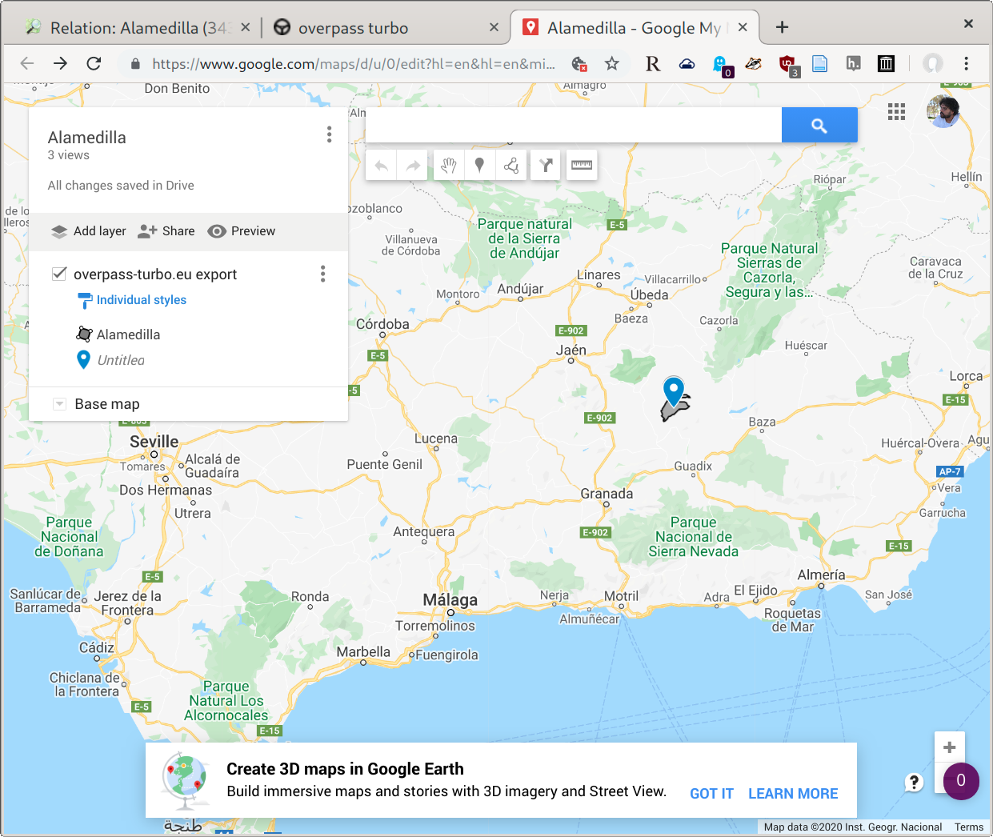Click the Málaga city label on map

point(450,600)
